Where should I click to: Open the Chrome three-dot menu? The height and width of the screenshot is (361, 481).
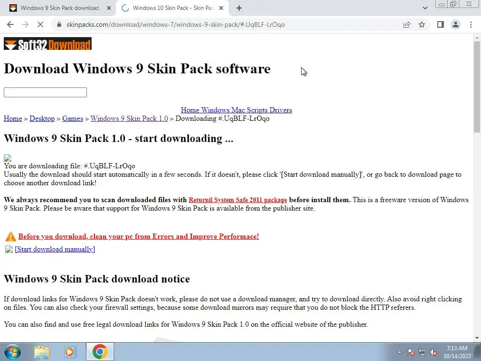[x=471, y=24]
